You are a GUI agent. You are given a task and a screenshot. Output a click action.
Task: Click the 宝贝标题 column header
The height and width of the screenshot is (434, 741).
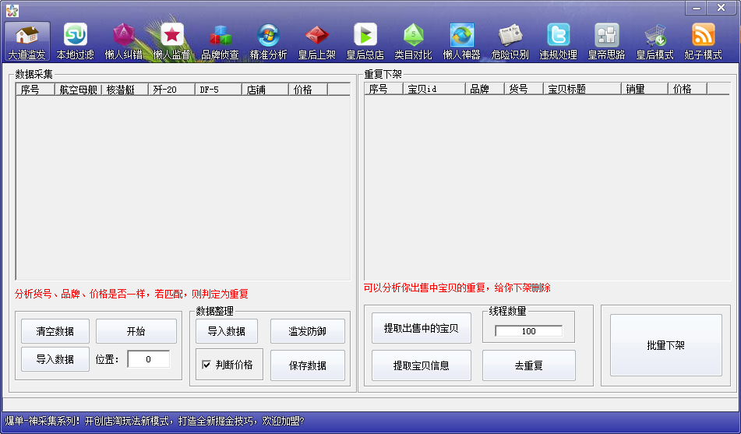click(582, 88)
